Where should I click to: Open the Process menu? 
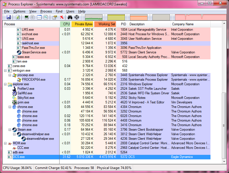[46, 11]
